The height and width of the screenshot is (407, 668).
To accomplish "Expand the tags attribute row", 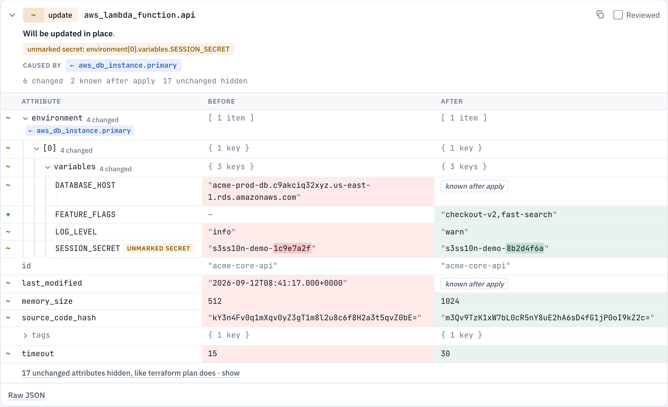I will [26, 336].
